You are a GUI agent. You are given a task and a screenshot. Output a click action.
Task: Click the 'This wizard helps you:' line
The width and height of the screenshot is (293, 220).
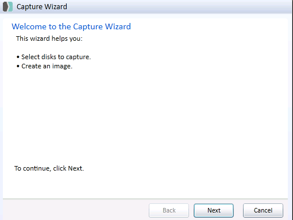pyautogui.click(x=49, y=38)
